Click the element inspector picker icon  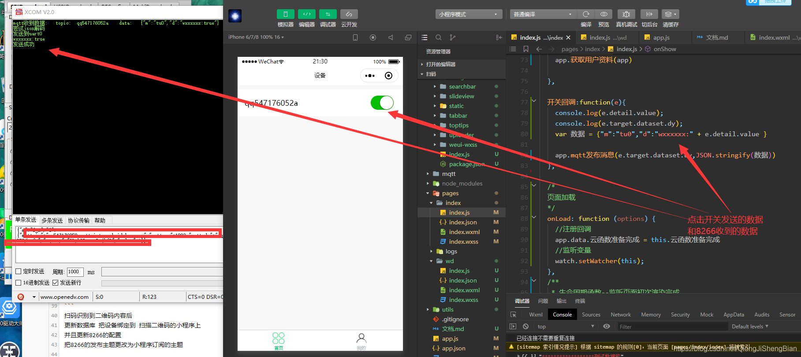(513, 315)
